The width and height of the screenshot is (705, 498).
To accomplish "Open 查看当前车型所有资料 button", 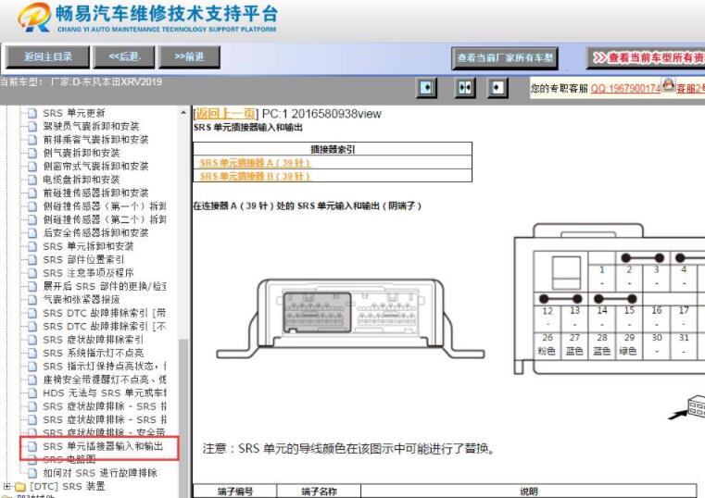I will coord(646,58).
